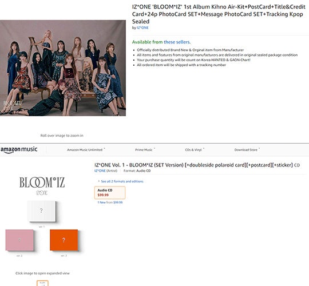Screen dimensions: 309x286
Task: Open the 'these sellers' link
Action: click(177, 42)
